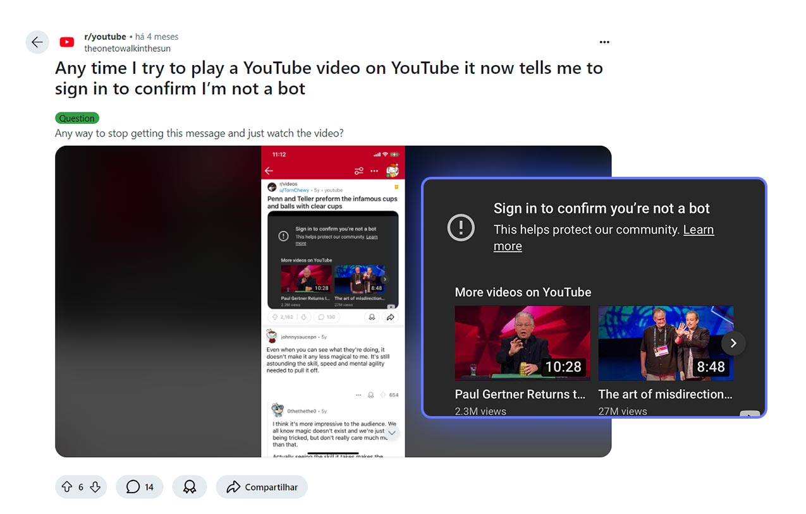Click the 130 comments pill in the phone screenshot

(x=326, y=317)
